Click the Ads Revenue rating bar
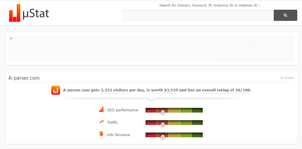 (174, 135)
